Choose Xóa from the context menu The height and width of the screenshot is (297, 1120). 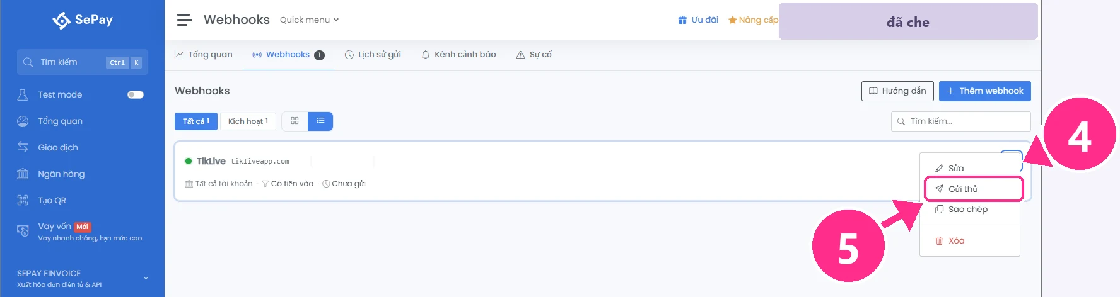click(970, 241)
